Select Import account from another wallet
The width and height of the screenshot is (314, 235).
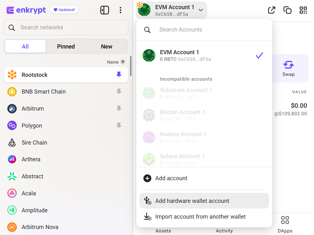(x=204, y=217)
